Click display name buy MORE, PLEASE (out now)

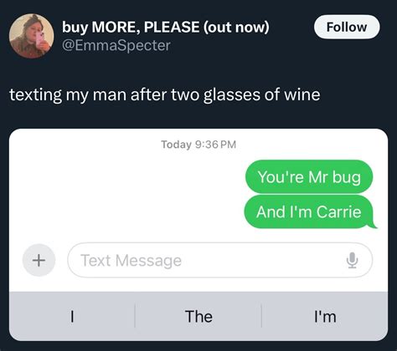(x=166, y=27)
